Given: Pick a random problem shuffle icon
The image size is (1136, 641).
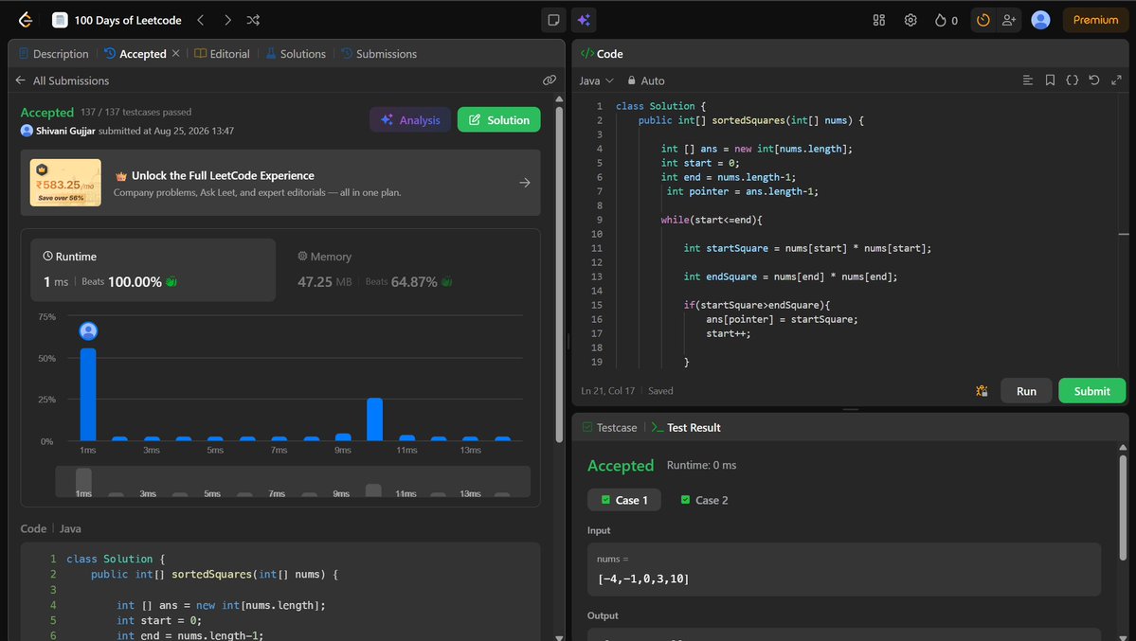Looking at the screenshot, I should pyautogui.click(x=253, y=20).
